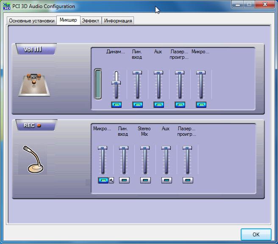Toggle Микро... as recording source

tap(103, 180)
